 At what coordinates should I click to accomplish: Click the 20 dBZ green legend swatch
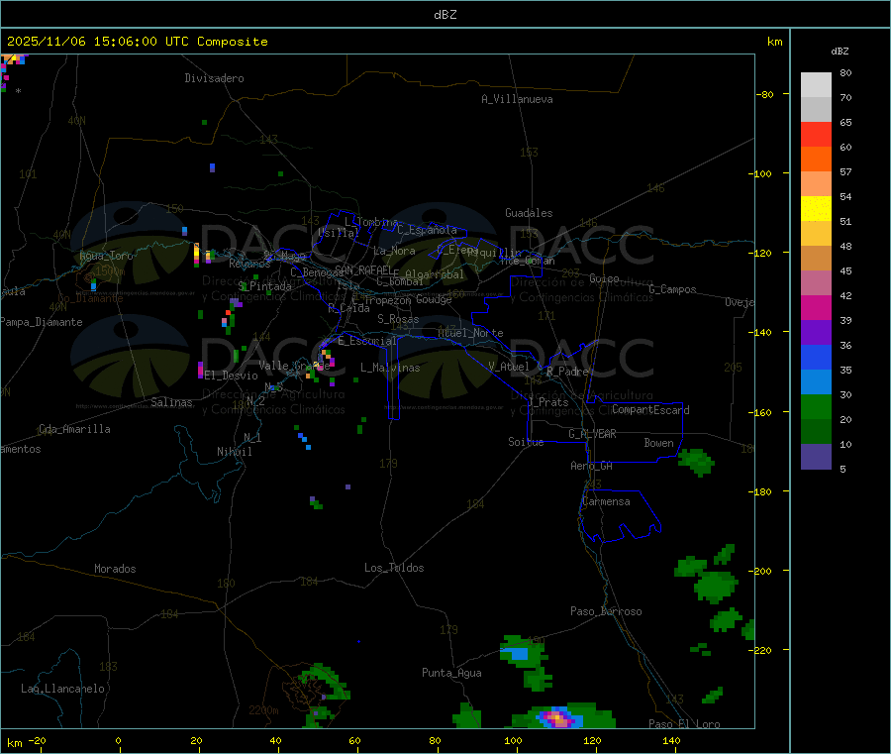(816, 406)
